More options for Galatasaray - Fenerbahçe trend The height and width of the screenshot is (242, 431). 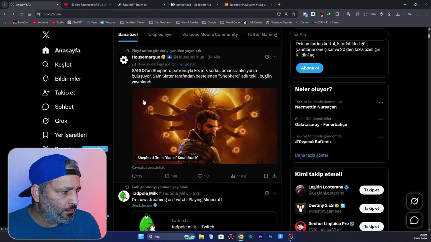(381, 120)
